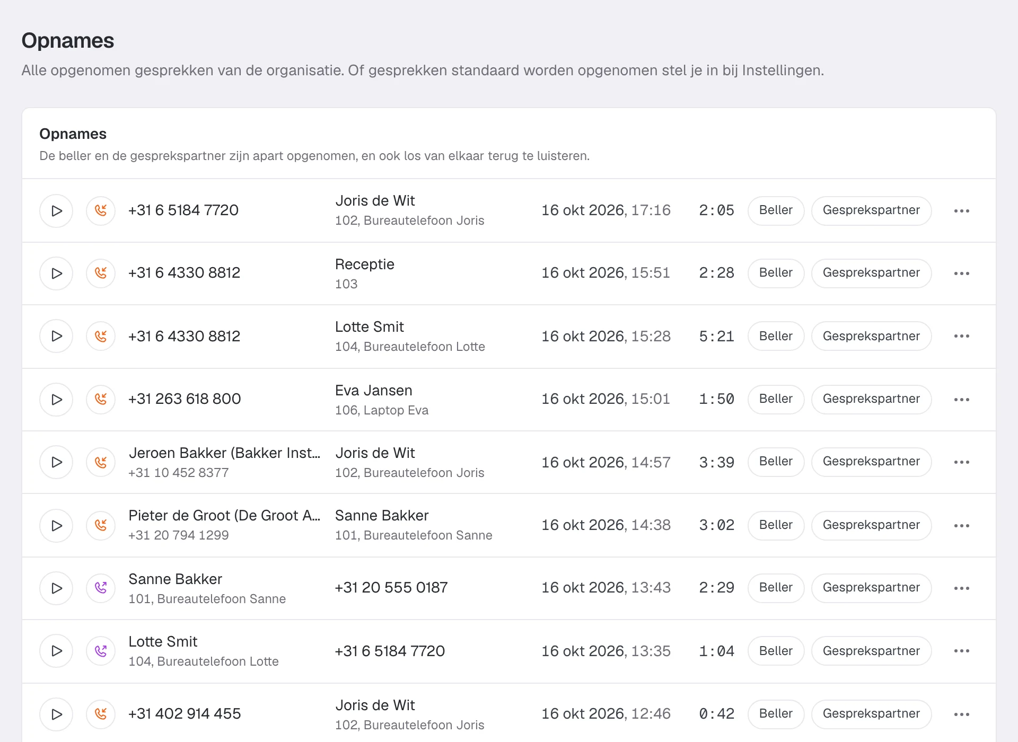Open more options for Jeroen Bakker recording

(x=961, y=462)
